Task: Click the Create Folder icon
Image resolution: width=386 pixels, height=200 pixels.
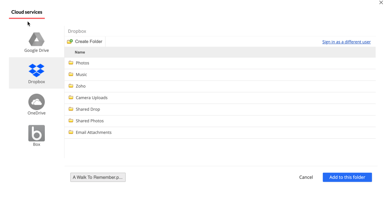Action: pos(70,42)
